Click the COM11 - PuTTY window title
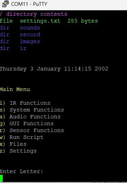Viewport: 127px width, 183px height. (x=29, y=4)
